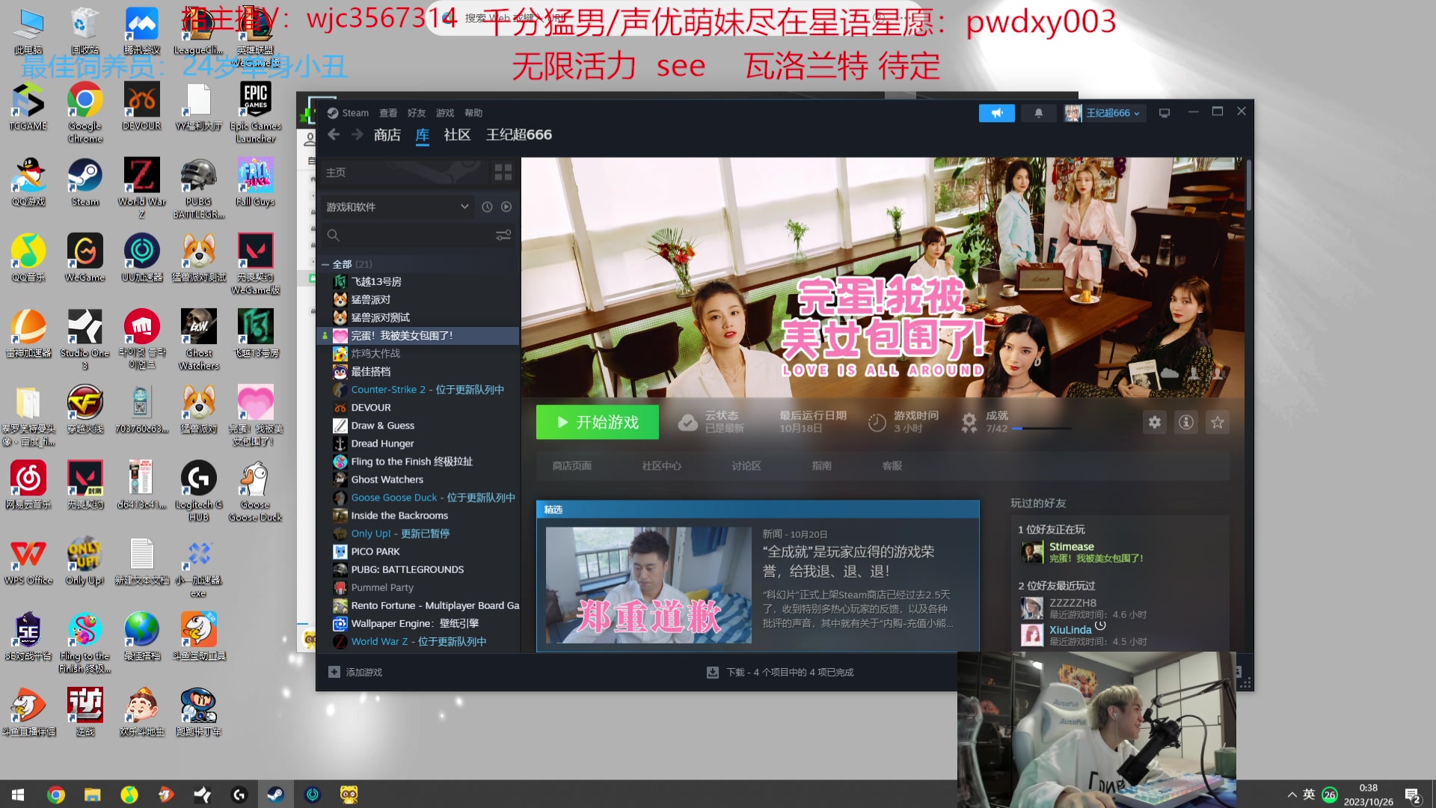Open the 网易云音乐 desktop icon
The image size is (1436, 808).
(28, 484)
